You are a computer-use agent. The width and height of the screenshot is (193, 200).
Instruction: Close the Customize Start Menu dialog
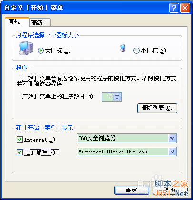185,8
